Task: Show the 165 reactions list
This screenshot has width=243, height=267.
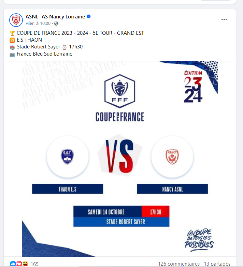Action: coord(34,264)
